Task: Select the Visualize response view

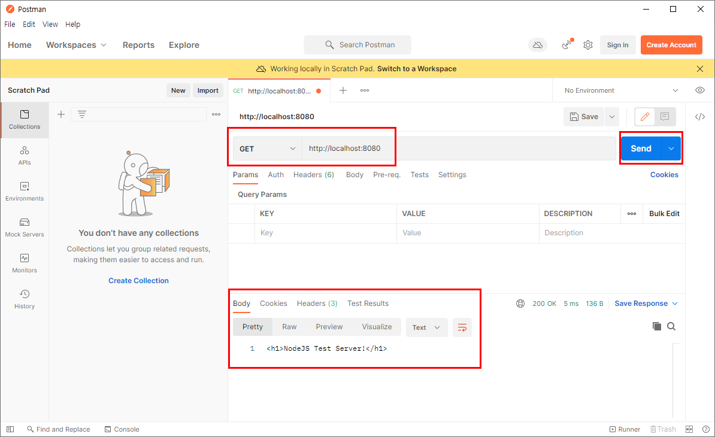Action: (x=377, y=327)
